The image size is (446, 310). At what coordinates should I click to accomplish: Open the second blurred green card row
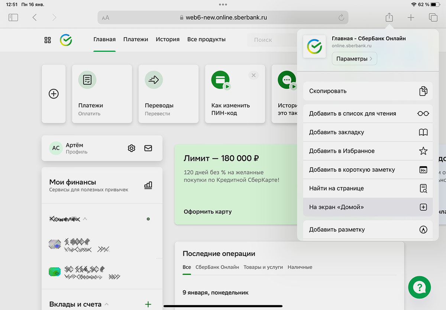pyautogui.click(x=102, y=272)
